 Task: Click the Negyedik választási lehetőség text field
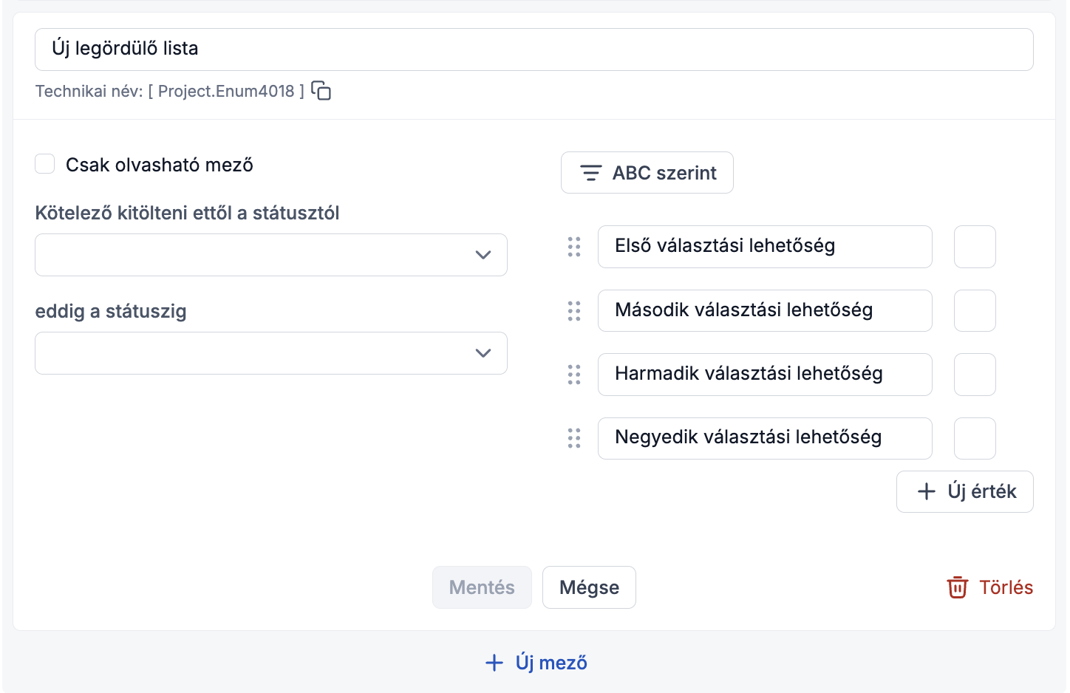point(765,438)
